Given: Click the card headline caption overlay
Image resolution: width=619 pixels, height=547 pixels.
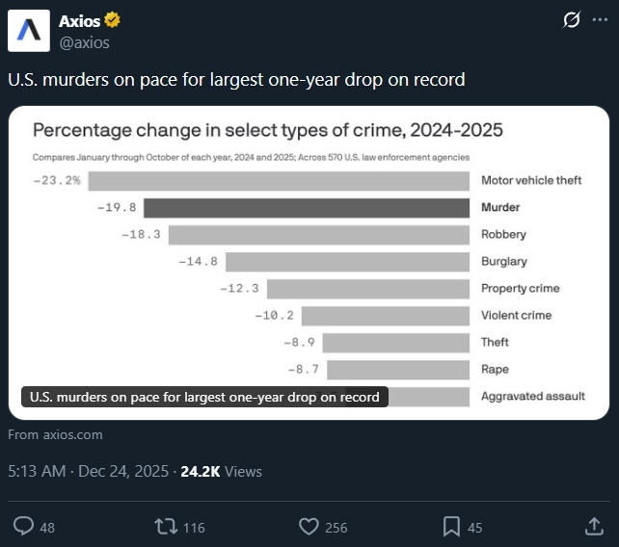Looking at the screenshot, I should 204,397.
